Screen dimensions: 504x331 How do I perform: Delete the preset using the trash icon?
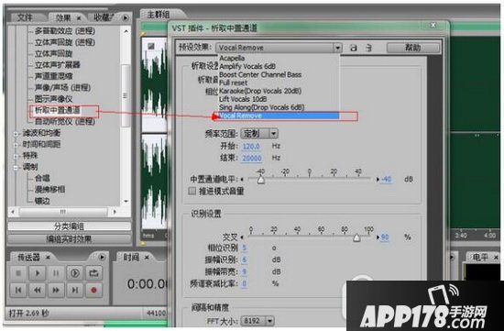click(369, 48)
